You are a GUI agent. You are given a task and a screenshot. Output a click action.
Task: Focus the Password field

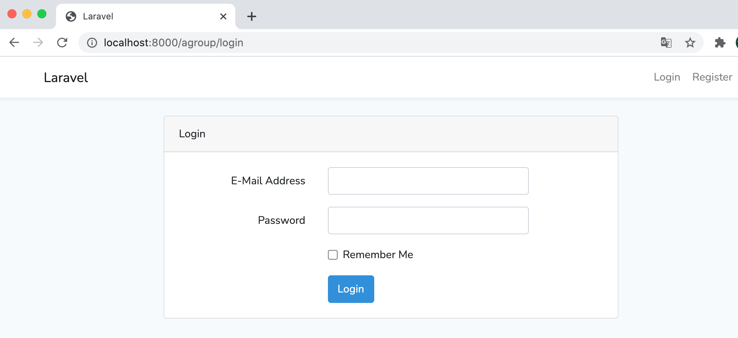[x=428, y=220]
